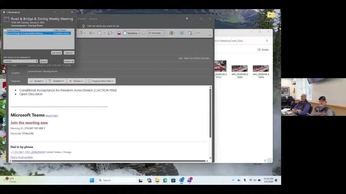Dismiss the selected reminder
The height and width of the screenshot is (194, 346).
coord(69,53)
